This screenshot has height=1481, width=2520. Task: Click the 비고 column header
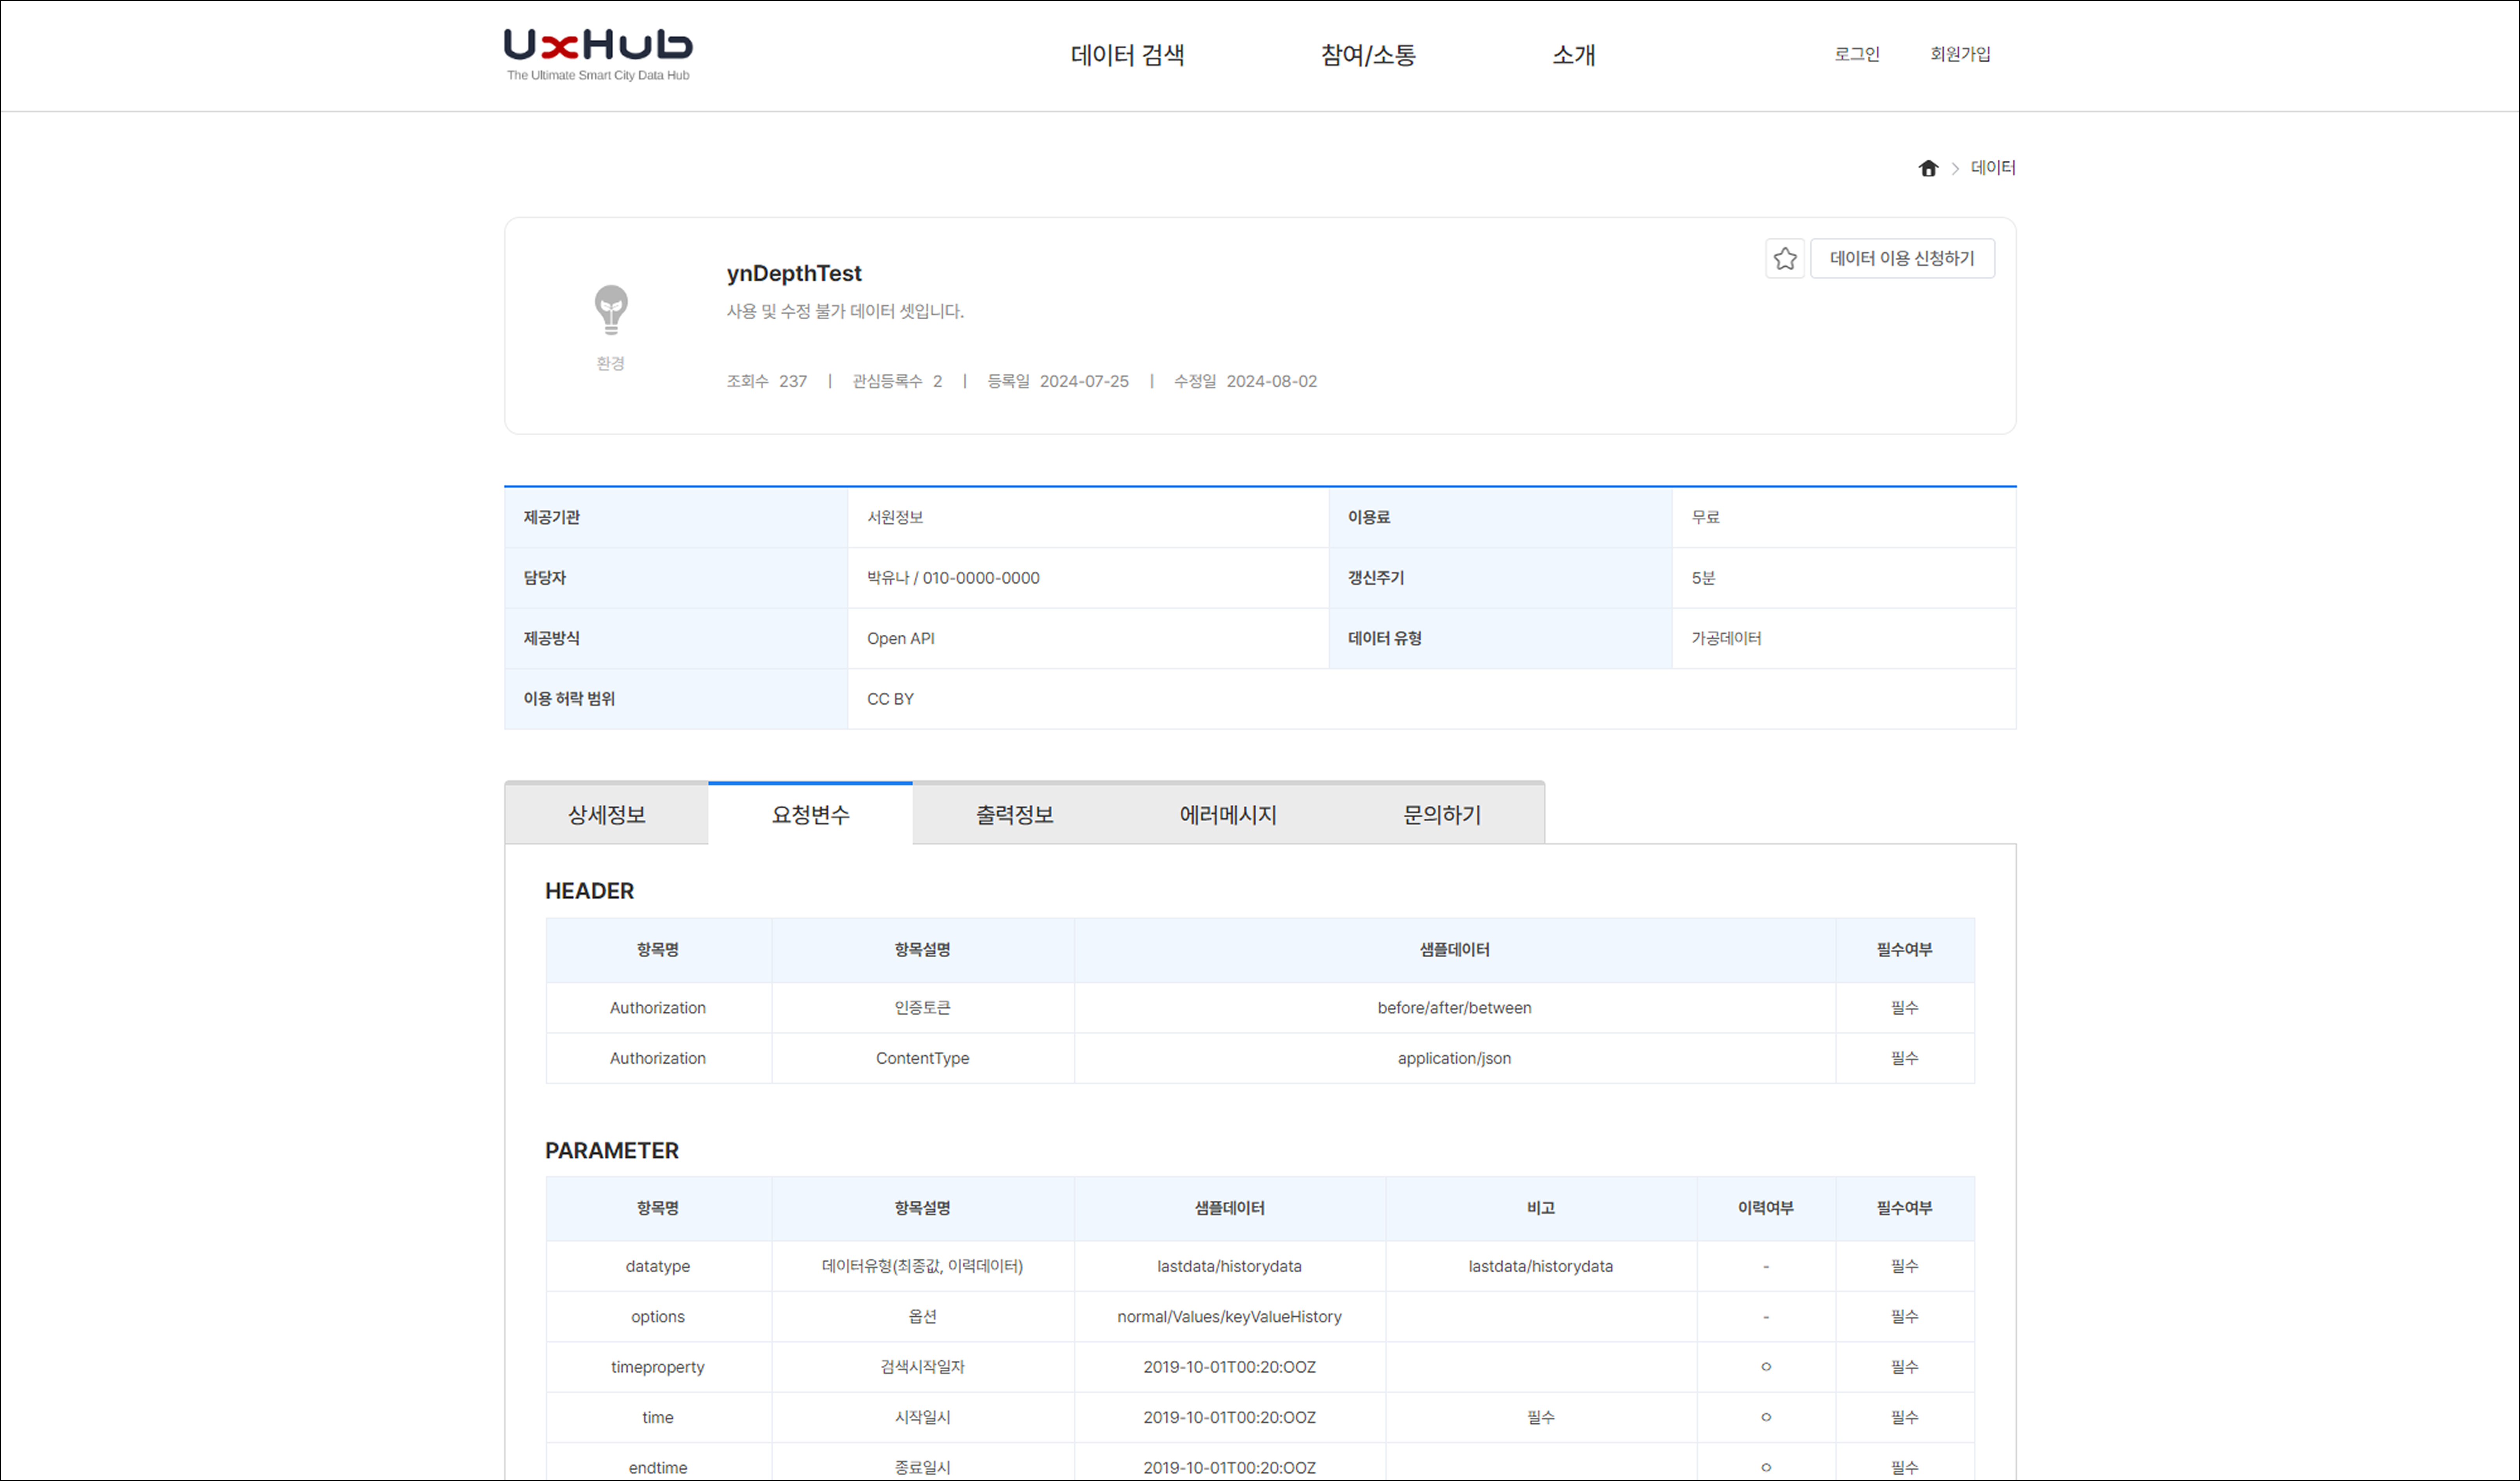pos(1540,1208)
